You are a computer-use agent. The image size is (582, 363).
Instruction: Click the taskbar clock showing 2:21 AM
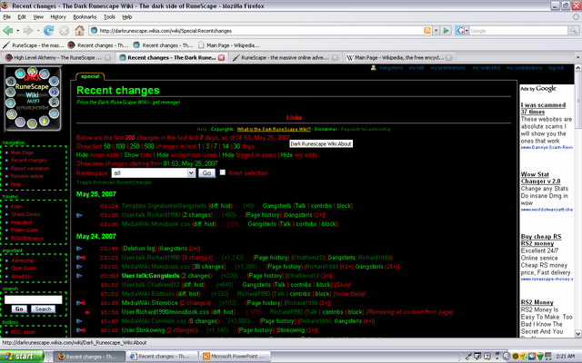tap(566, 357)
